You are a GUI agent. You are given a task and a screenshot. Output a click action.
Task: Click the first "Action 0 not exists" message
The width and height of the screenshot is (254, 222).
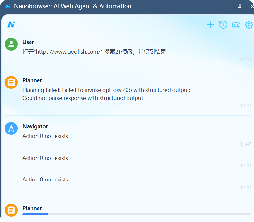tap(45, 136)
